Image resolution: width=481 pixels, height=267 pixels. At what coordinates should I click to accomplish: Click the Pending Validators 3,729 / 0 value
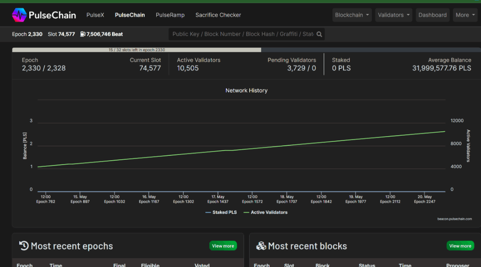(302, 68)
